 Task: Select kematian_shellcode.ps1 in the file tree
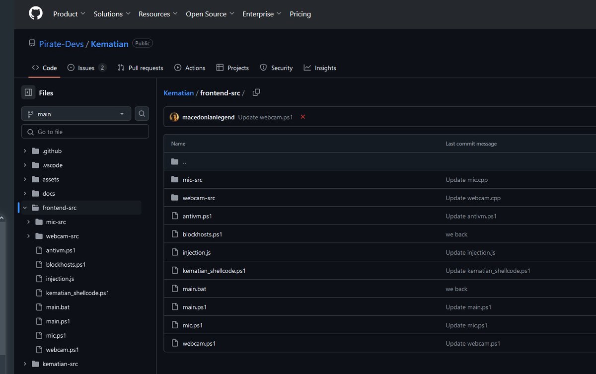[x=77, y=293]
